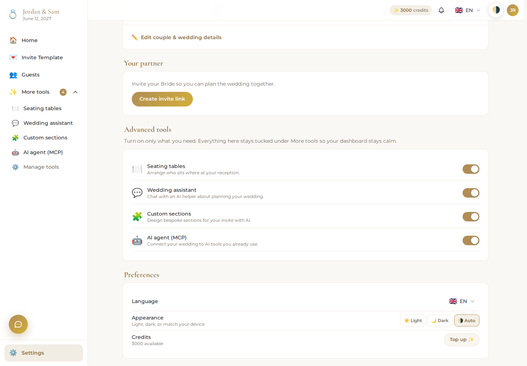Viewport: 527px width, 366px height.
Task: Choose Auto appearance mode
Action: click(x=467, y=321)
